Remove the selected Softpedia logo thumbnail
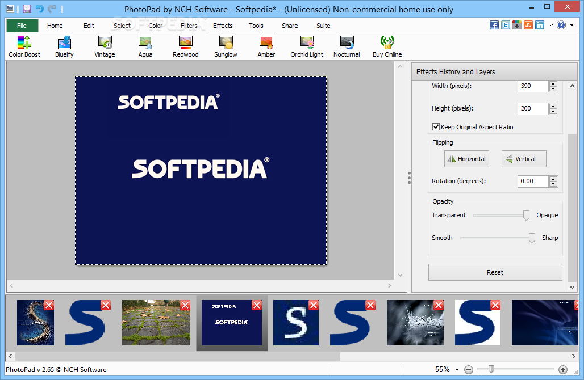 click(x=257, y=305)
